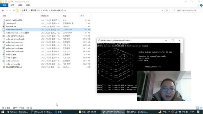This screenshot has height=114, width=203.
Task: Open the Explorer help icon
Action: (201, 5)
